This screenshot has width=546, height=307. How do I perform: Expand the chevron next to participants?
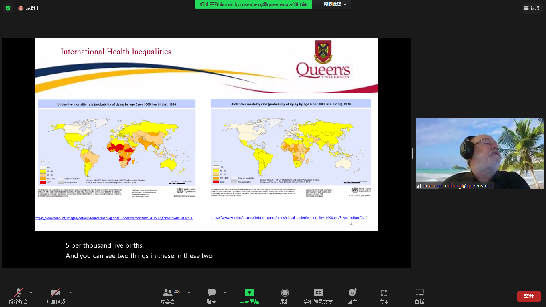click(189, 293)
